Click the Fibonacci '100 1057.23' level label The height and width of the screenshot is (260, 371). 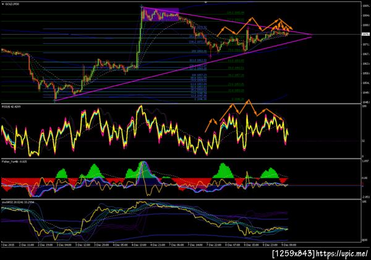[x=200, y=75]
